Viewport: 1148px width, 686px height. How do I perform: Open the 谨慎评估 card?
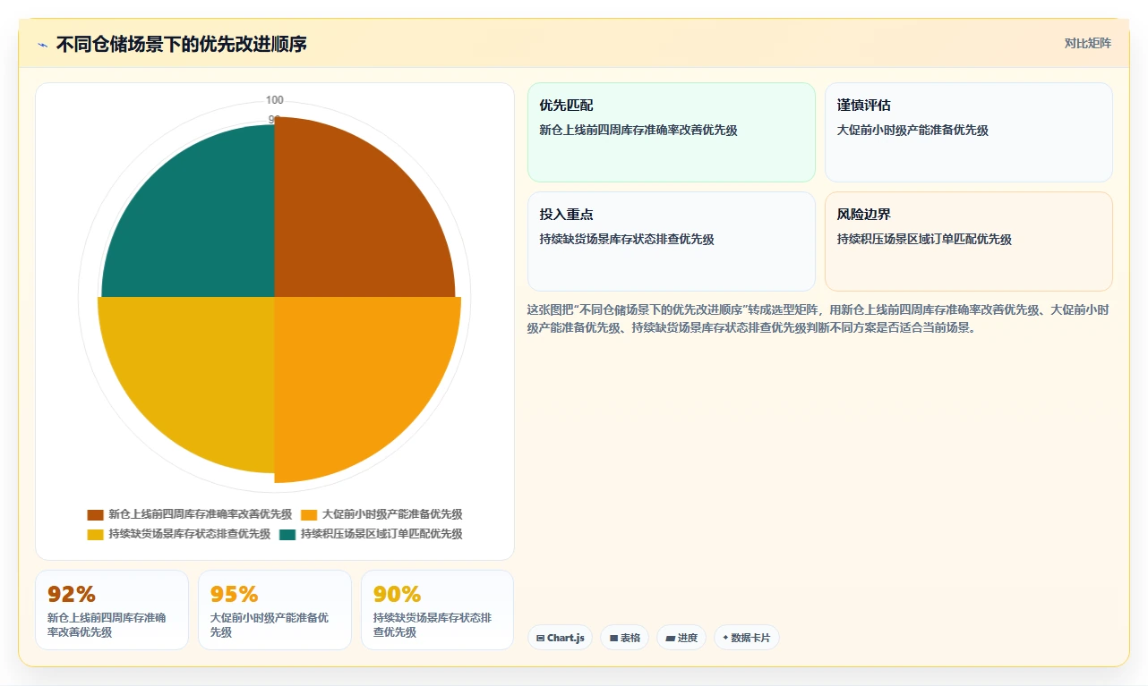tap(969, 132)
